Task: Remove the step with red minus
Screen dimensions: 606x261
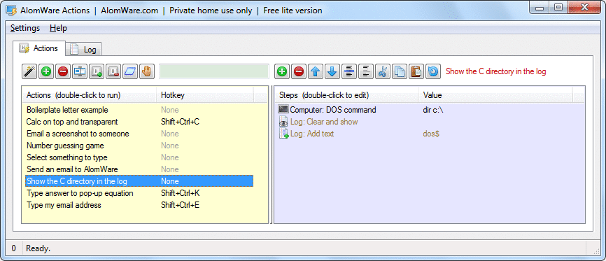Action: coord(299,71)
